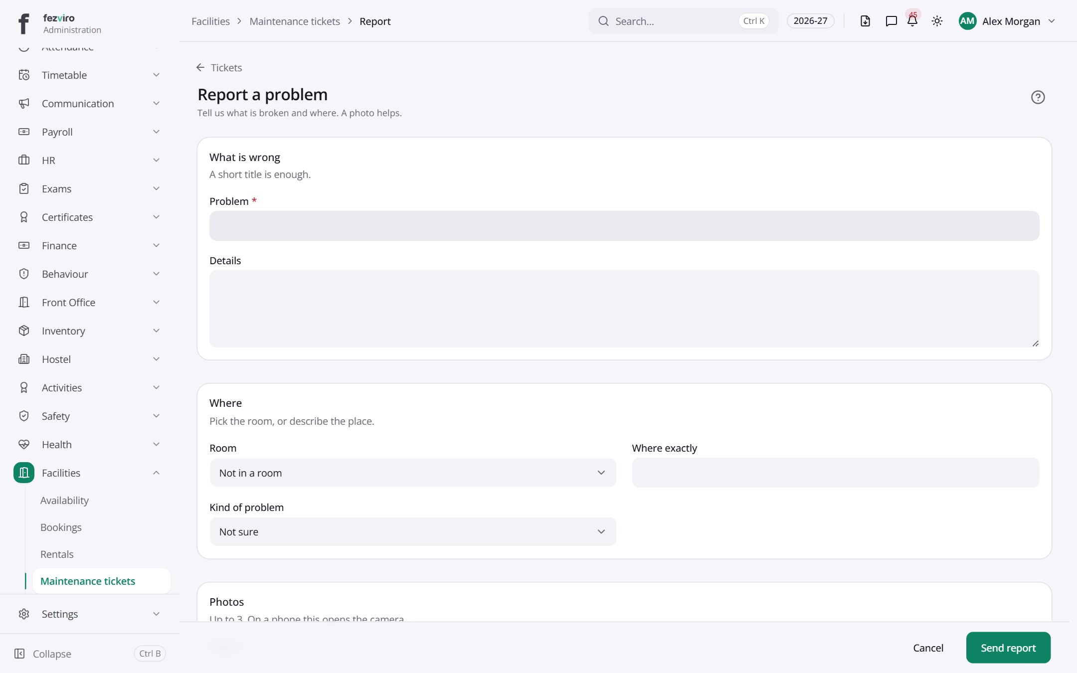Viewport: 1077px width, 673px height.
Task: Click the back arrow to Tickets
Action: click(200, 67)
